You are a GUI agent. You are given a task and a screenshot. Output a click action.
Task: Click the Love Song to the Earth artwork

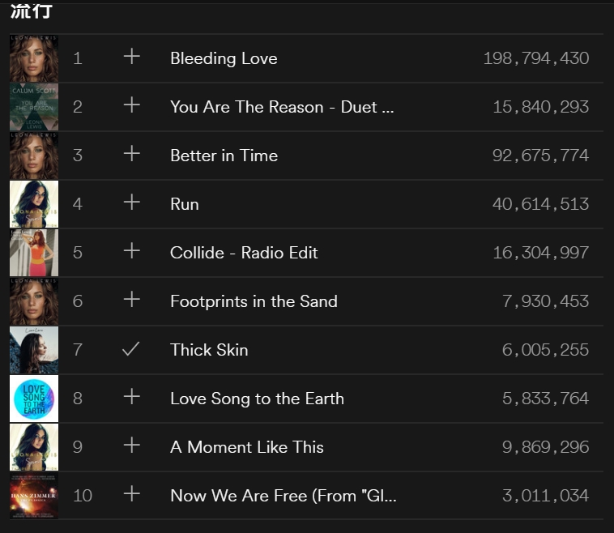(34, 399)
